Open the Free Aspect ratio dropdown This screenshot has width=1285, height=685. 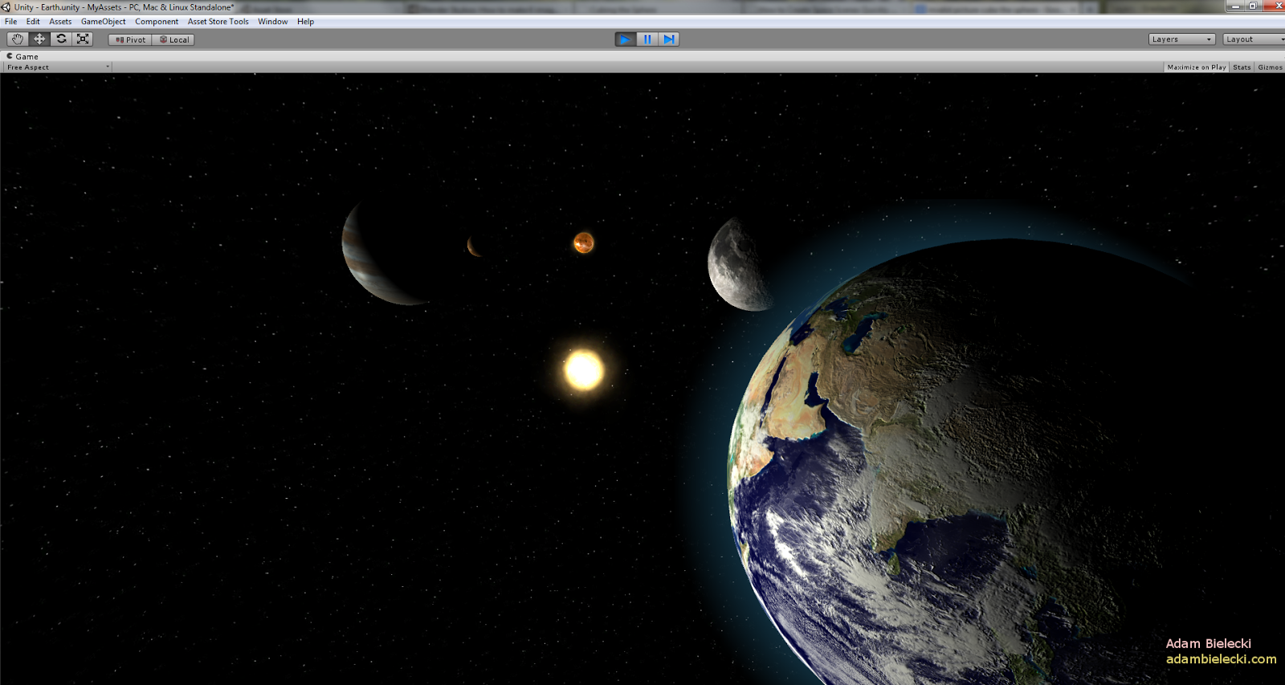58,67
